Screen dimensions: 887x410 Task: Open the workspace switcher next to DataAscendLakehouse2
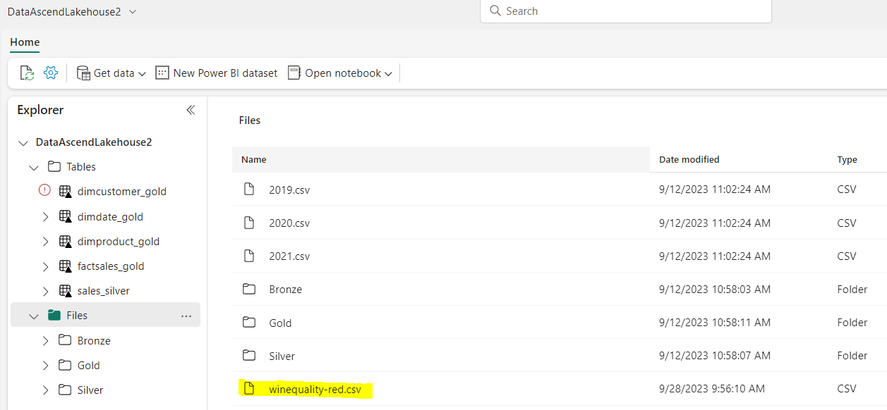[x=132, y=11]
